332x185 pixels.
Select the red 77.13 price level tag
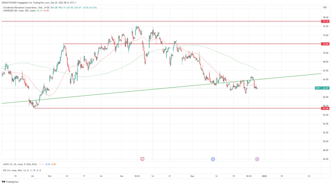[x=325, y=21]
